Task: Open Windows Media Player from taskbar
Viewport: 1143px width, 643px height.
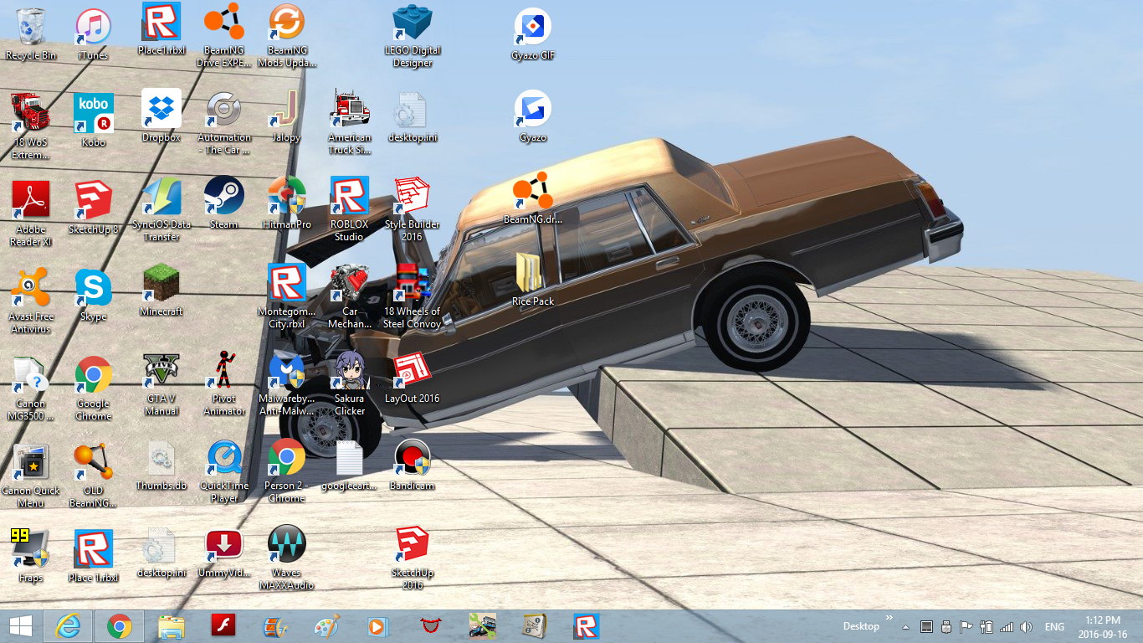Action: (377, 626)
